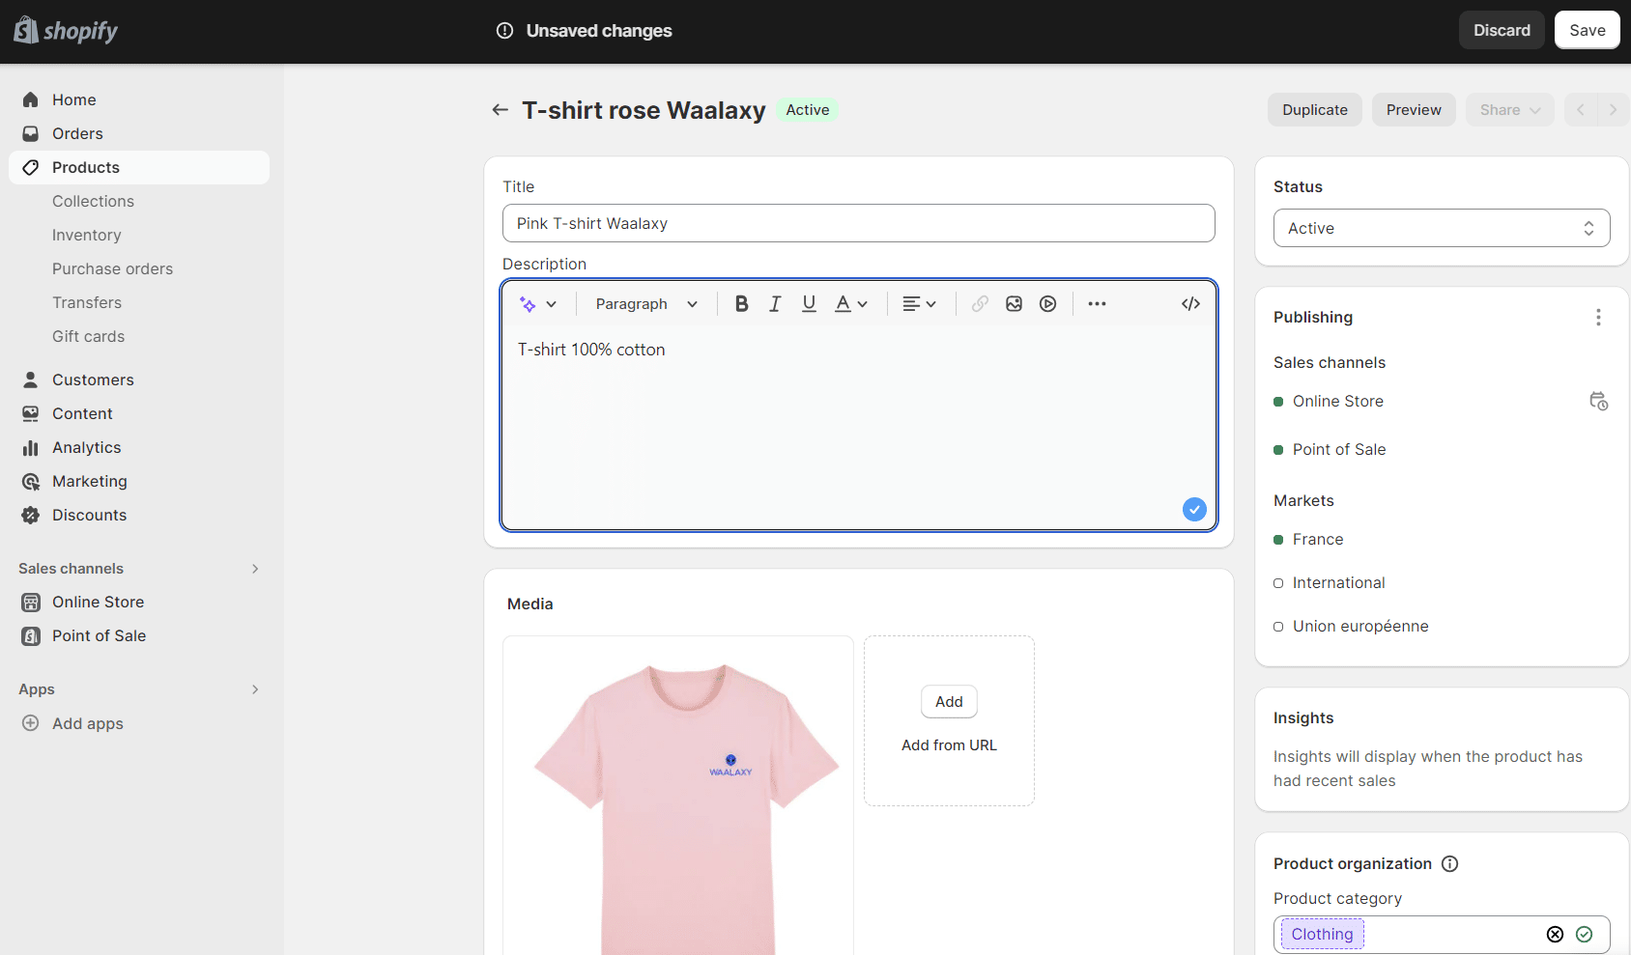Confirm the Clothing category checkmark
The image size is (1631, 955).
(1584, 934)
